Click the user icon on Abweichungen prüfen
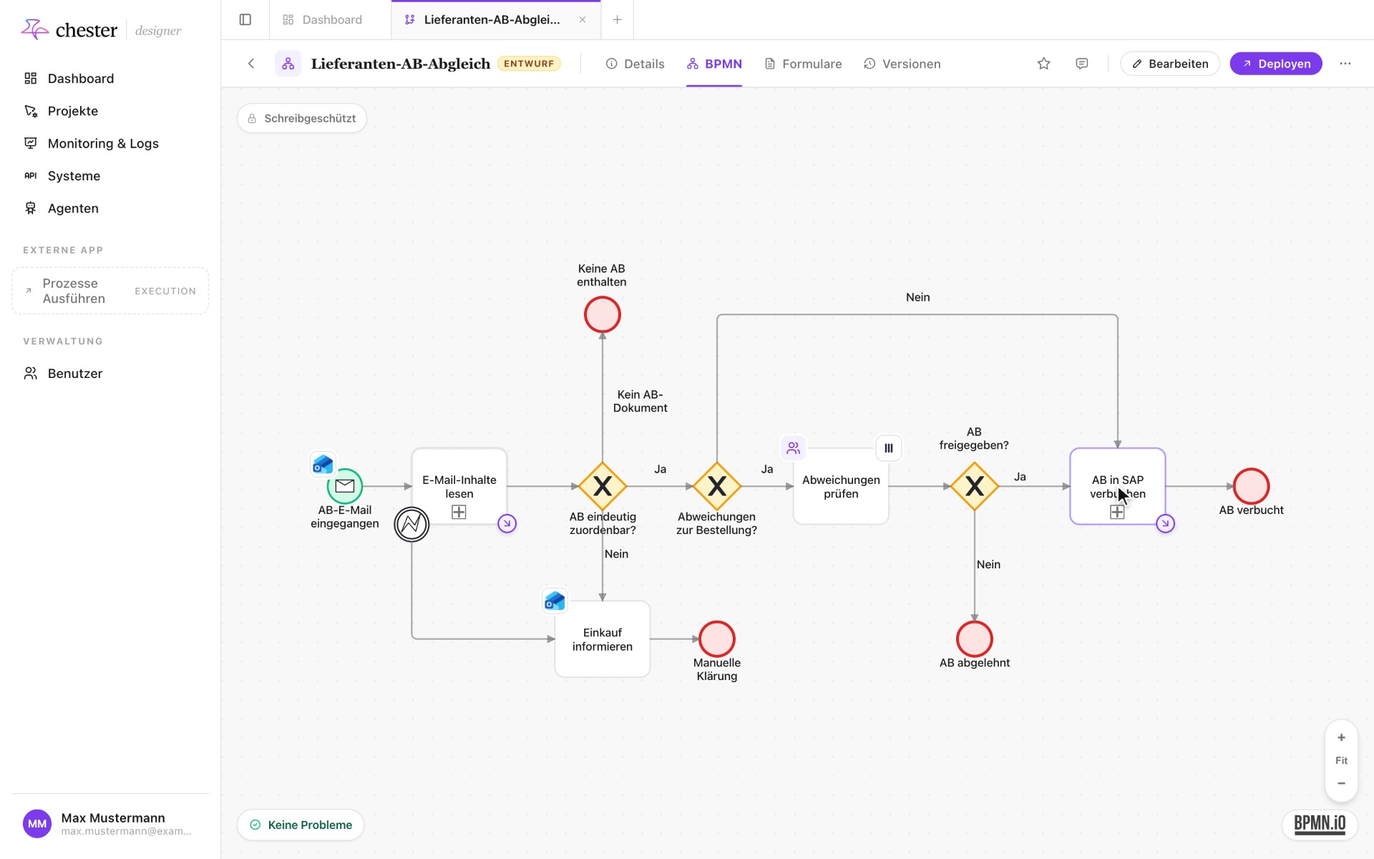This screenshot has height=859, width=1374. pyautogui.click(x=793, y=448)
